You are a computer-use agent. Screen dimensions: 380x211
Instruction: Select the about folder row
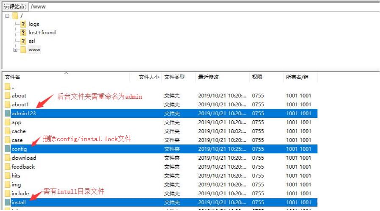(x=161, y=96)
